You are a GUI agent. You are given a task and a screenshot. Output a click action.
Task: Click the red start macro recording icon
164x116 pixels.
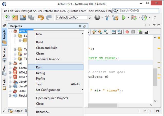tap(127, 32)
